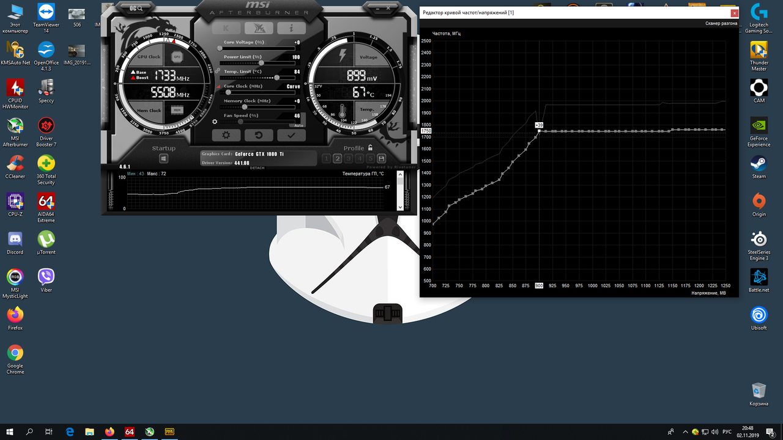Open µTorrent desktop shortcut

46,243
